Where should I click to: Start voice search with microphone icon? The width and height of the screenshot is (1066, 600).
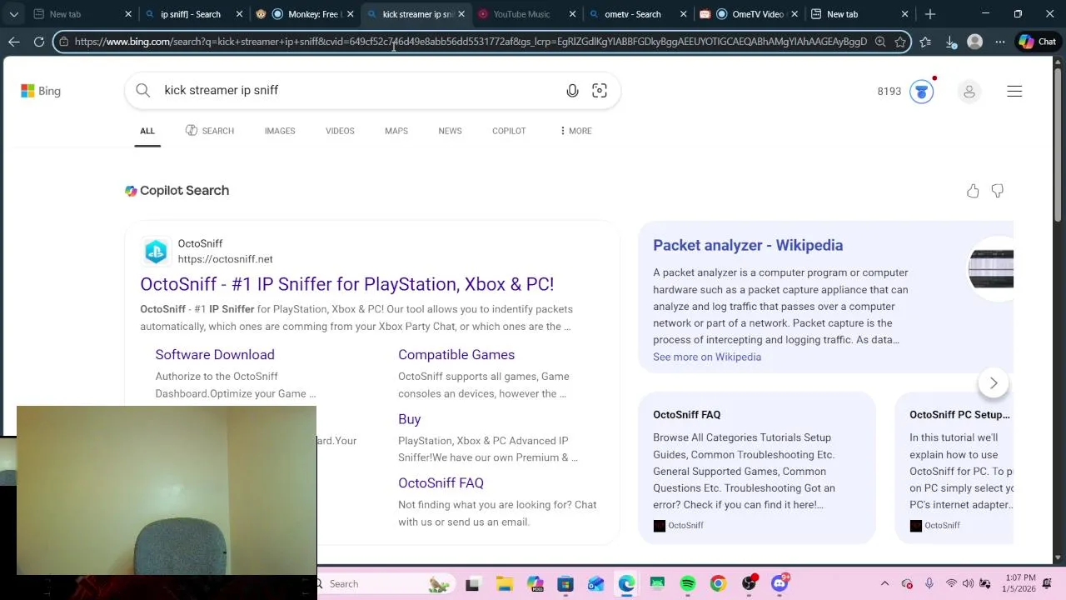(x=572, y=91)
